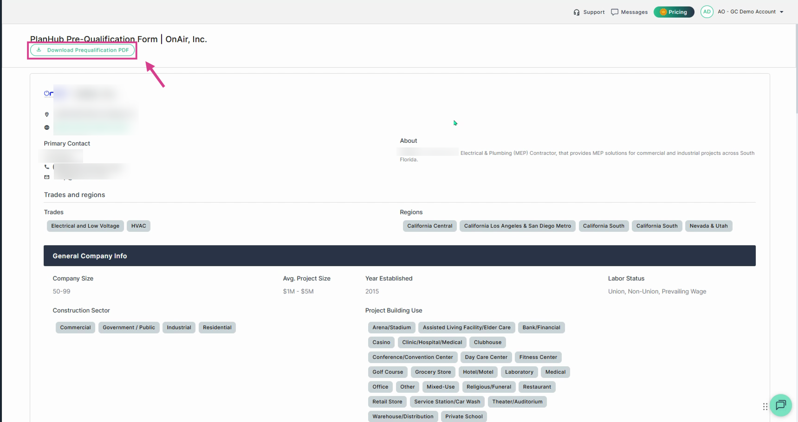Click the phone icon under Primary Contact
798x422 pixels.
[x=47, y=166]
